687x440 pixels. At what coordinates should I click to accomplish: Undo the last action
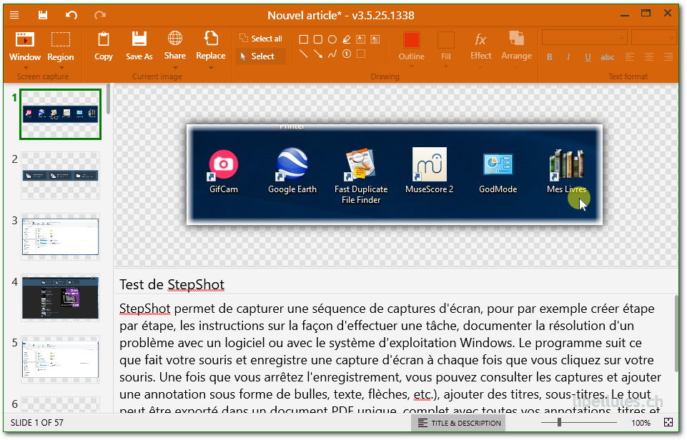click(71, 15)
